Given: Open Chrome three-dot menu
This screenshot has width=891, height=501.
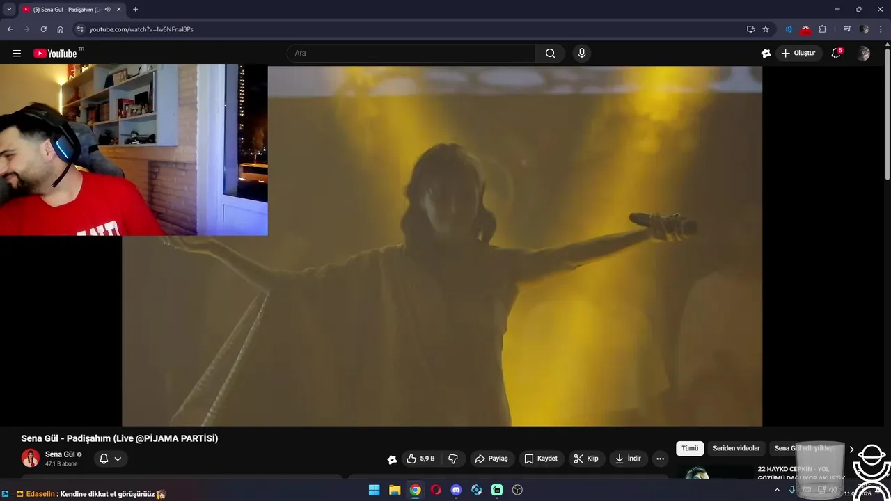Looking at the screenshot, I should pos(881,29).
